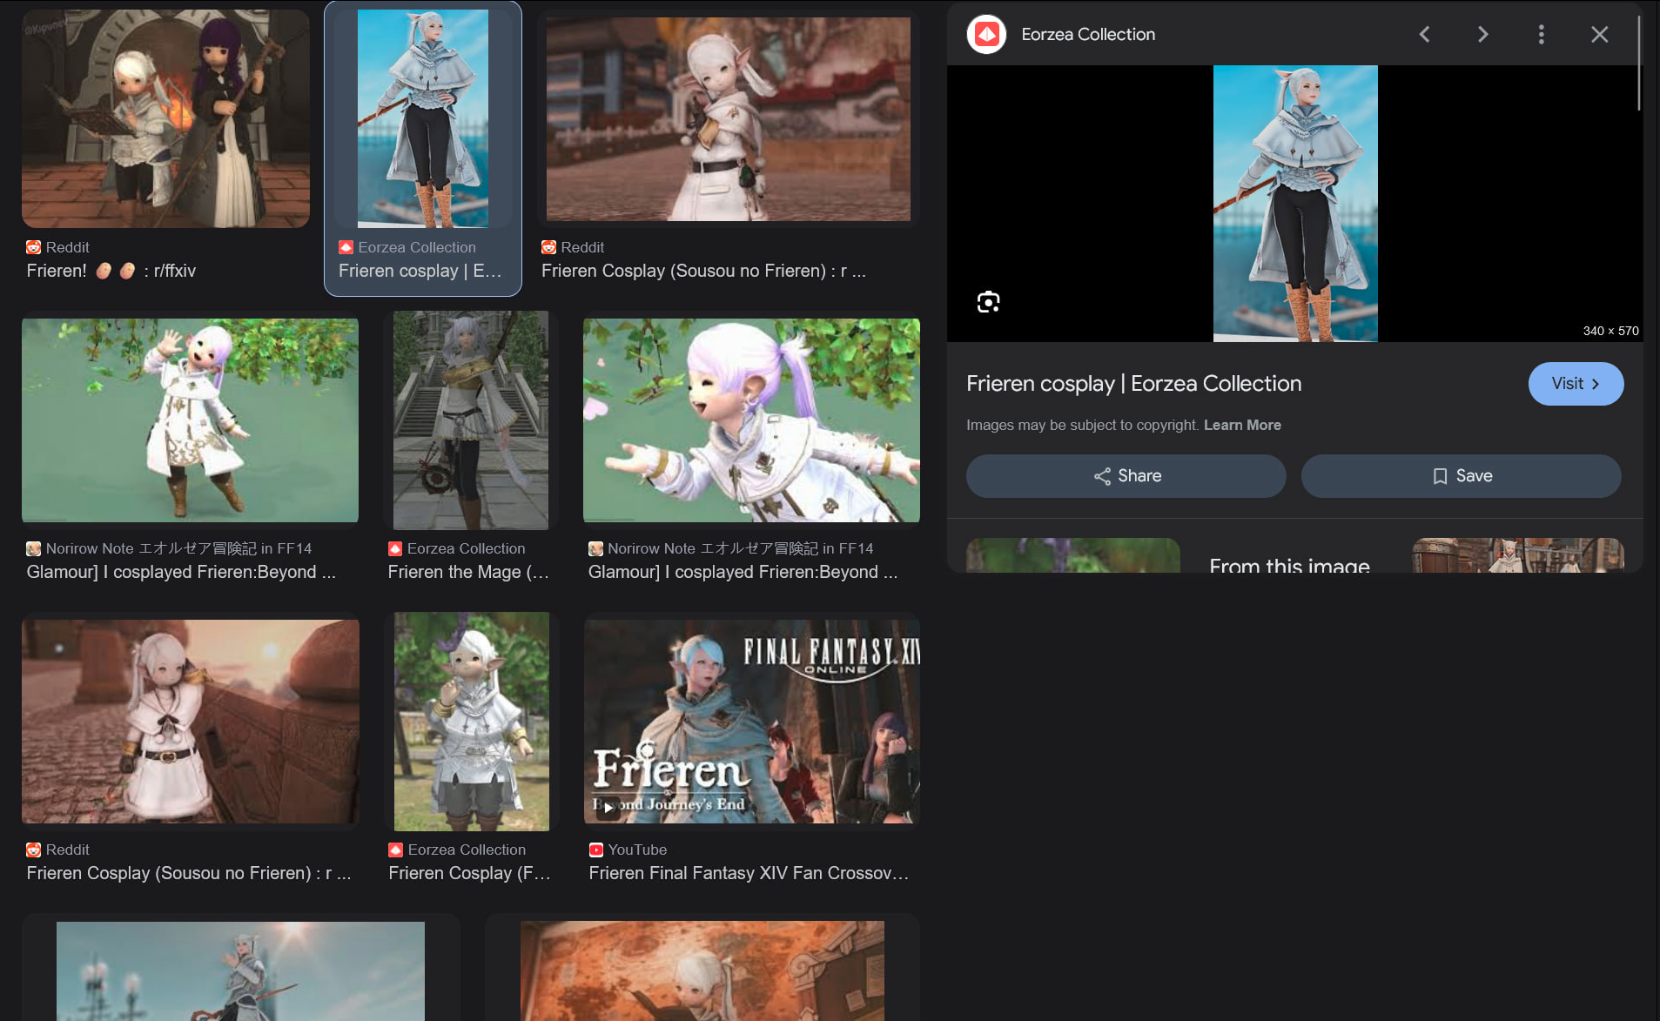Open Norirow Note close-up purple hair thumbnail

(751, 420)
